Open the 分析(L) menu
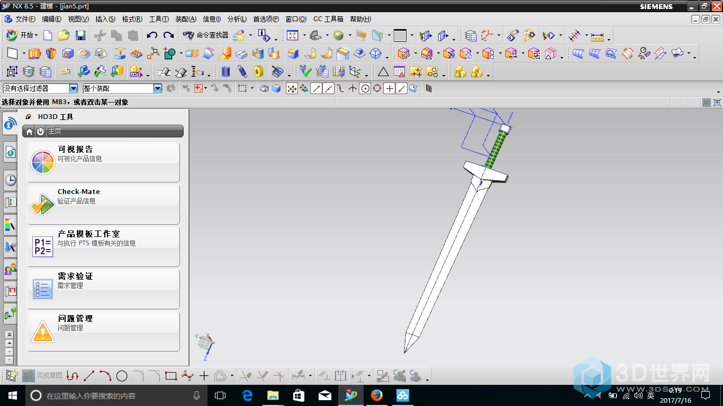Screen dimensions: 723x406 237,19
